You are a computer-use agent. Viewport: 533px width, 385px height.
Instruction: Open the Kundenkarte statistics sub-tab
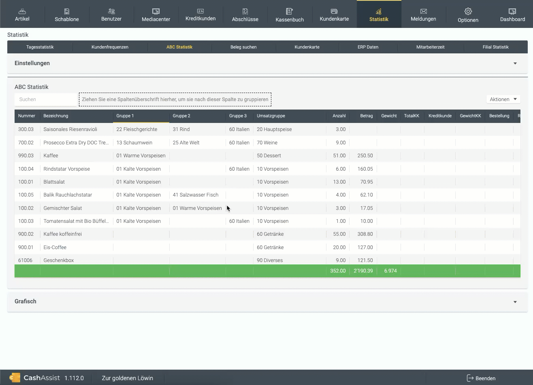pos(307,47)
